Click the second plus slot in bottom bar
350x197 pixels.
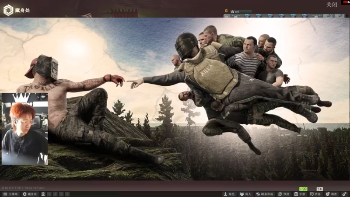[56, 194]
